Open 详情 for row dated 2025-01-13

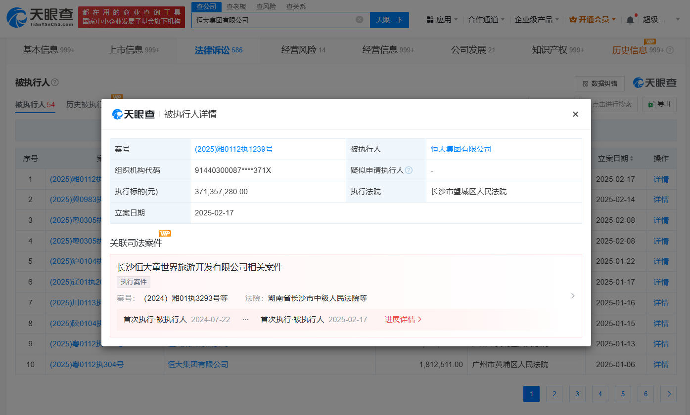(661, 344)
